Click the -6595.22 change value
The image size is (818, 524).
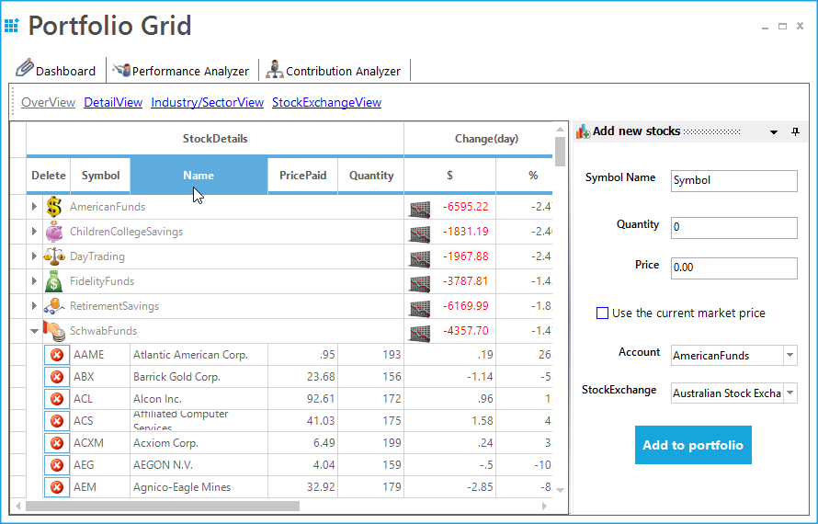tap(466, 207)
